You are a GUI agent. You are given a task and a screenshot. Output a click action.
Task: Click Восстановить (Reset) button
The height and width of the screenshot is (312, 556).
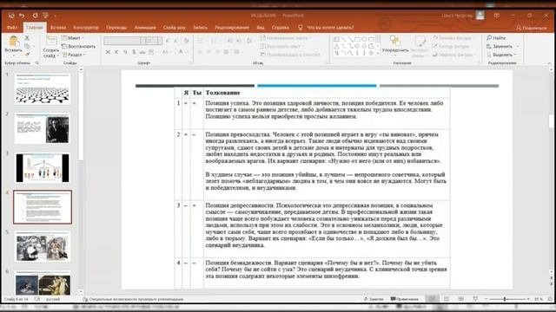pos(78,46)
